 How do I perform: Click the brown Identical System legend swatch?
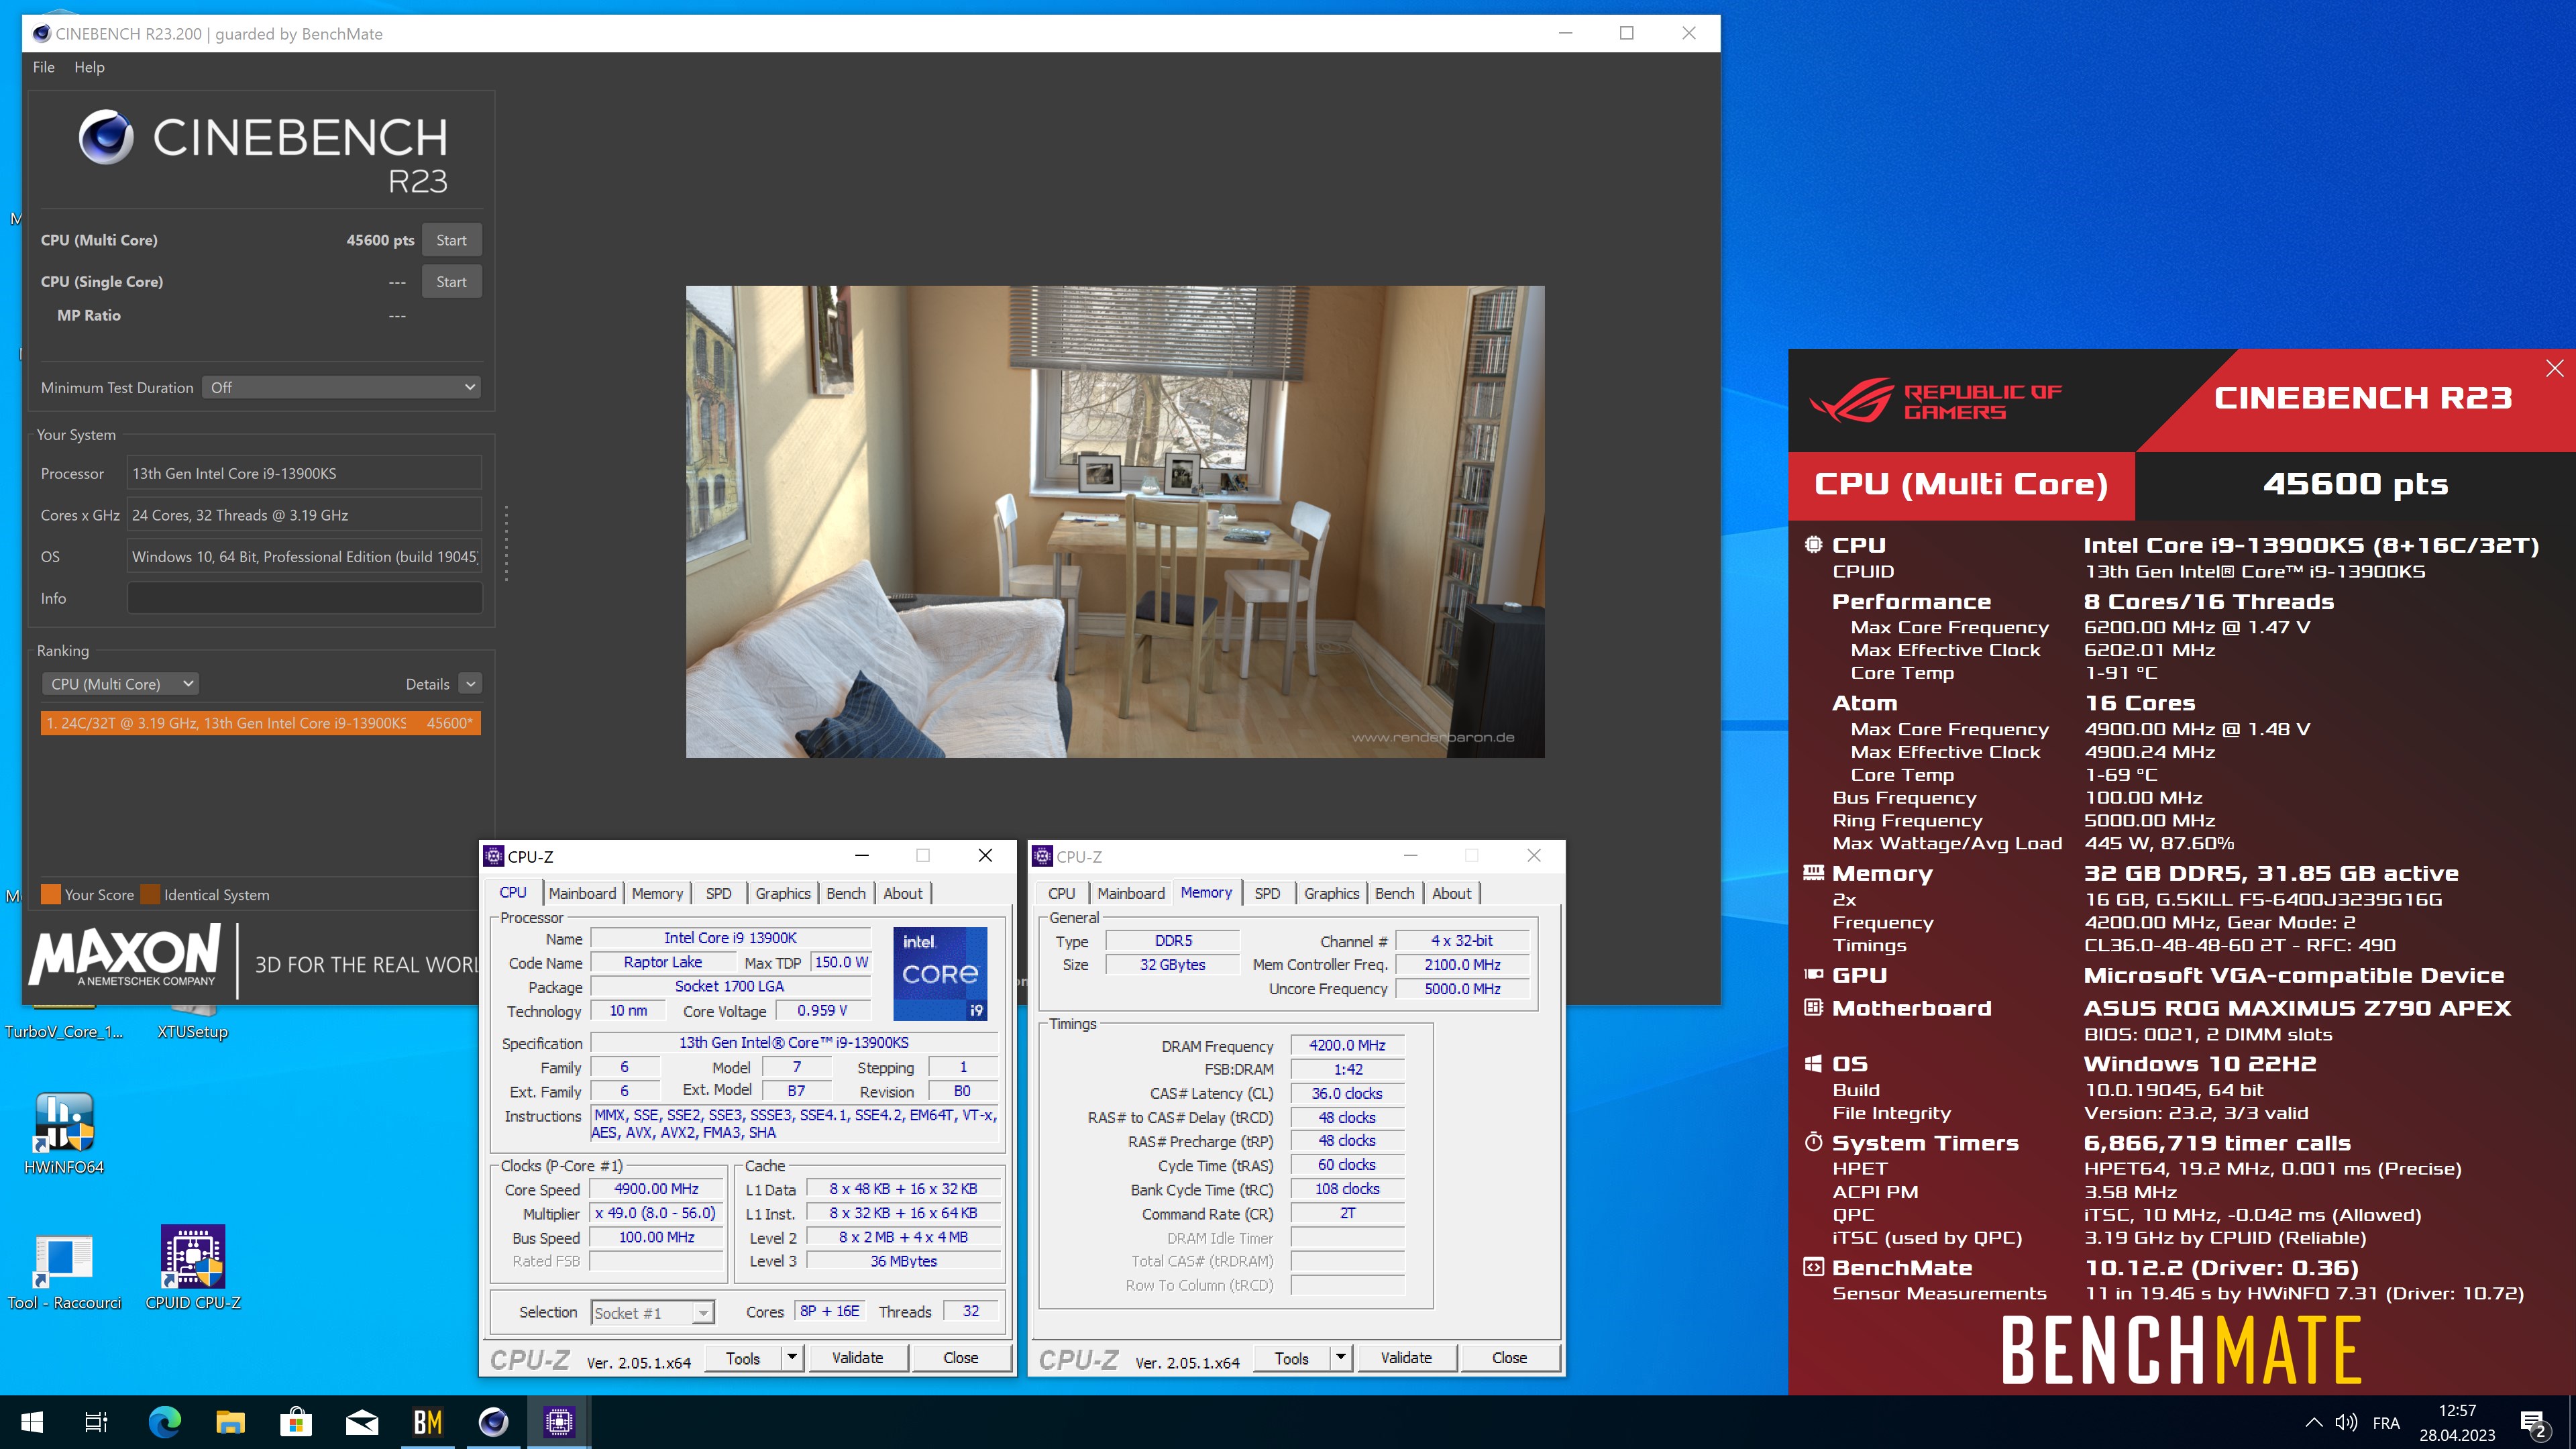pyautogui.click(x=150, y=894)
